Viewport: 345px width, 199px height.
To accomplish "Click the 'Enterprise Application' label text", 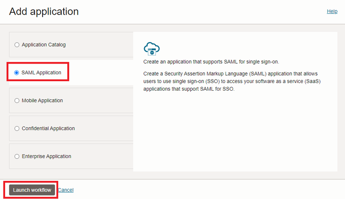I will coord(47,156).
